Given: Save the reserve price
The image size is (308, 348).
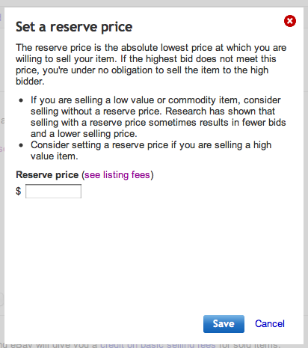Looking at the screenshot, I should click(x=224, y=324).
